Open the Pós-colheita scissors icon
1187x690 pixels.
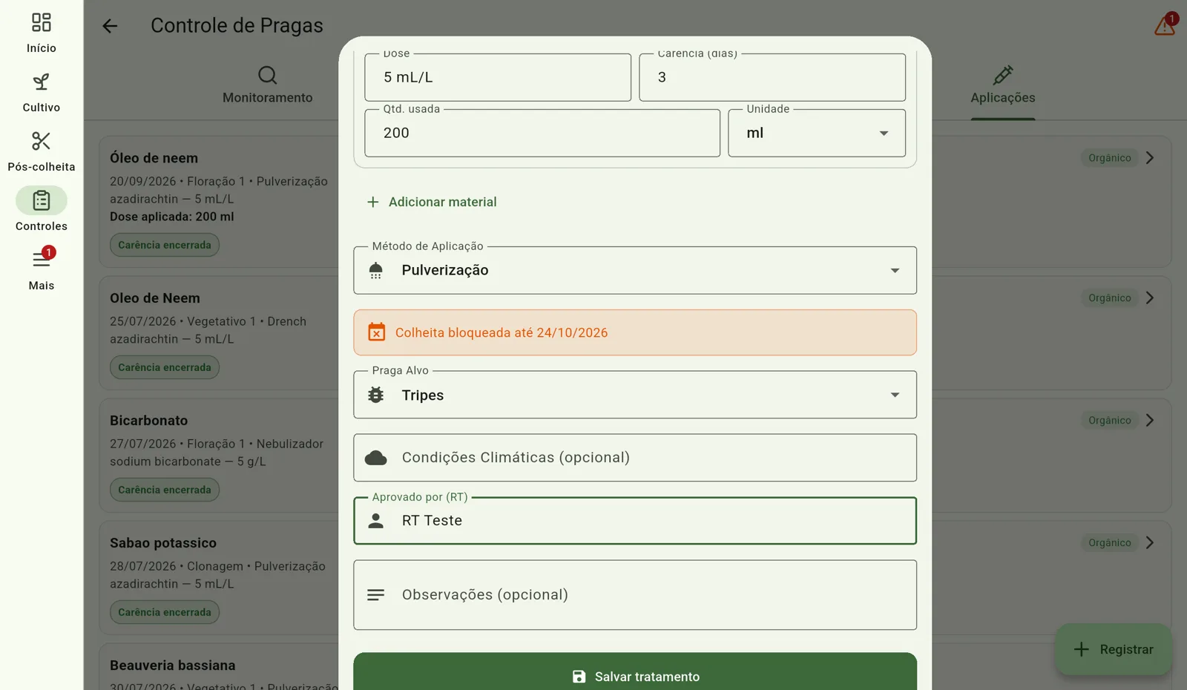(x=42, y=141)
